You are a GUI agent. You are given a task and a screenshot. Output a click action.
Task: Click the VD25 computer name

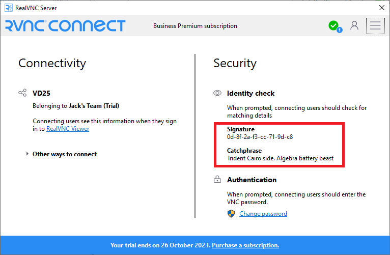(x=41, y=93)
